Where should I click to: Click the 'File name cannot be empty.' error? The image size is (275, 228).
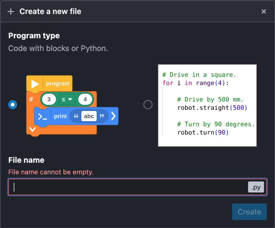[51, 172]
